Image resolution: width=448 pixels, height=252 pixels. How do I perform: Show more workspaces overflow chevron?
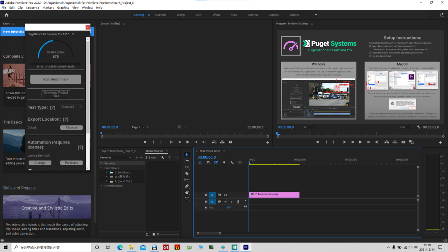pyautogui.click(x=316, y=15)
